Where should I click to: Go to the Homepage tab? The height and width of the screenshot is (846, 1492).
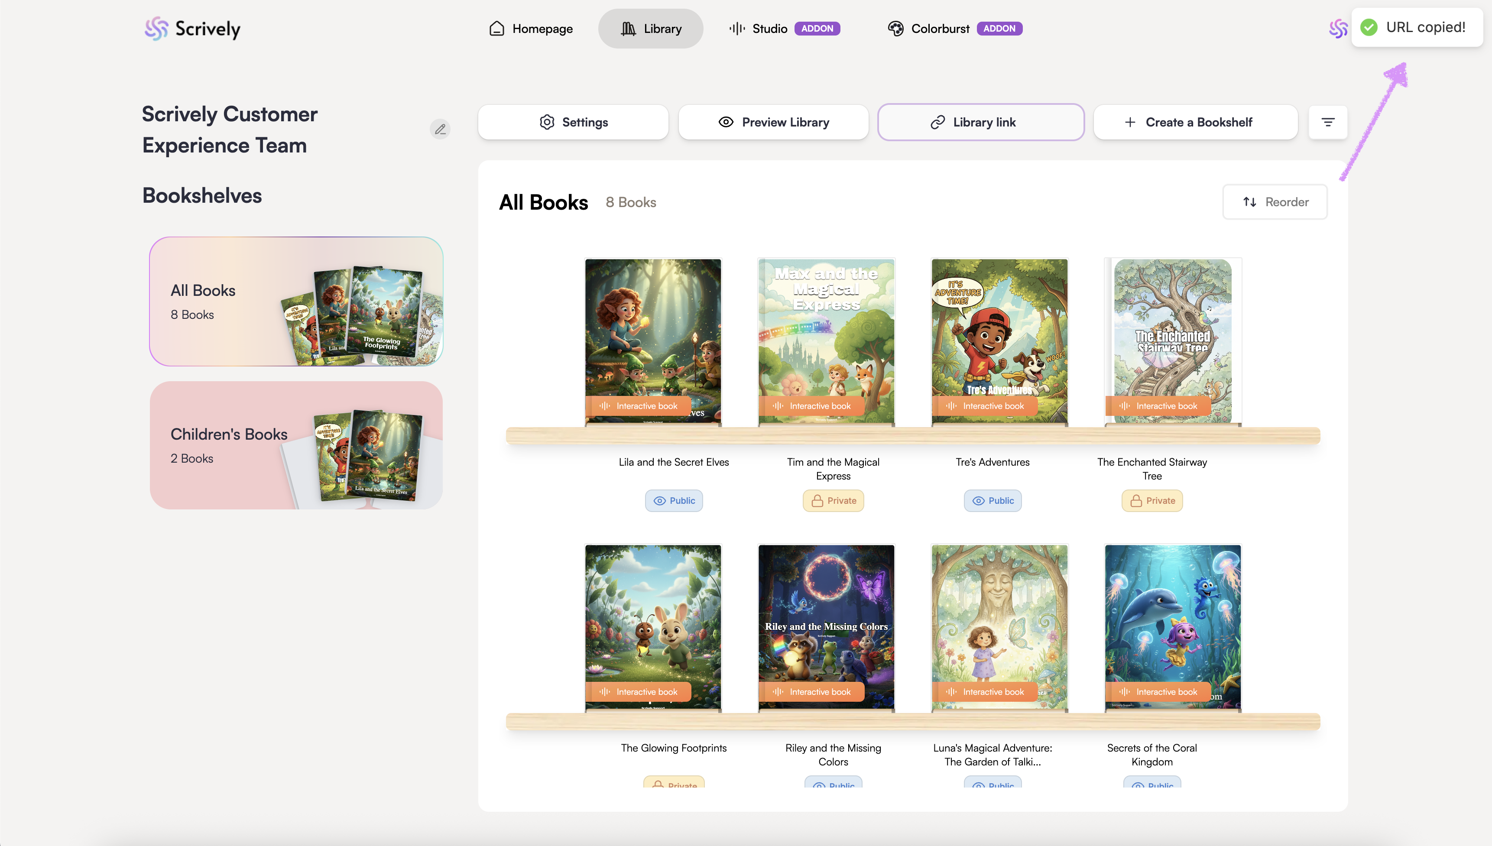pyautogui.click(x=531, y=29)
